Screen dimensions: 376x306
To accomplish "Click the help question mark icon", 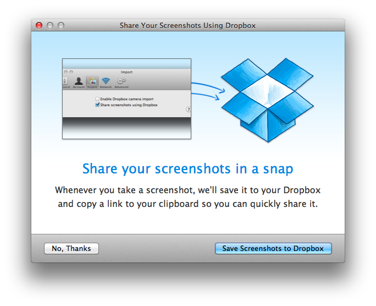I will [188, 110].
